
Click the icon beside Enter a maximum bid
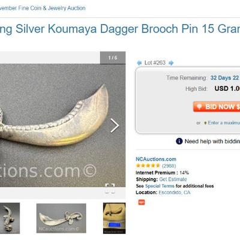pos(205,123)
